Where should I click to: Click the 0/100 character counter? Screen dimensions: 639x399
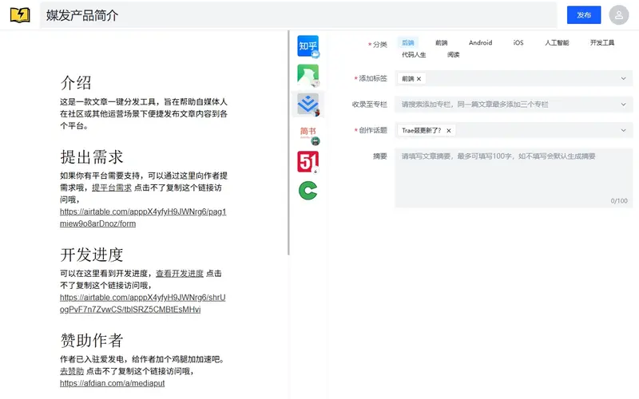tap(619, 201)
